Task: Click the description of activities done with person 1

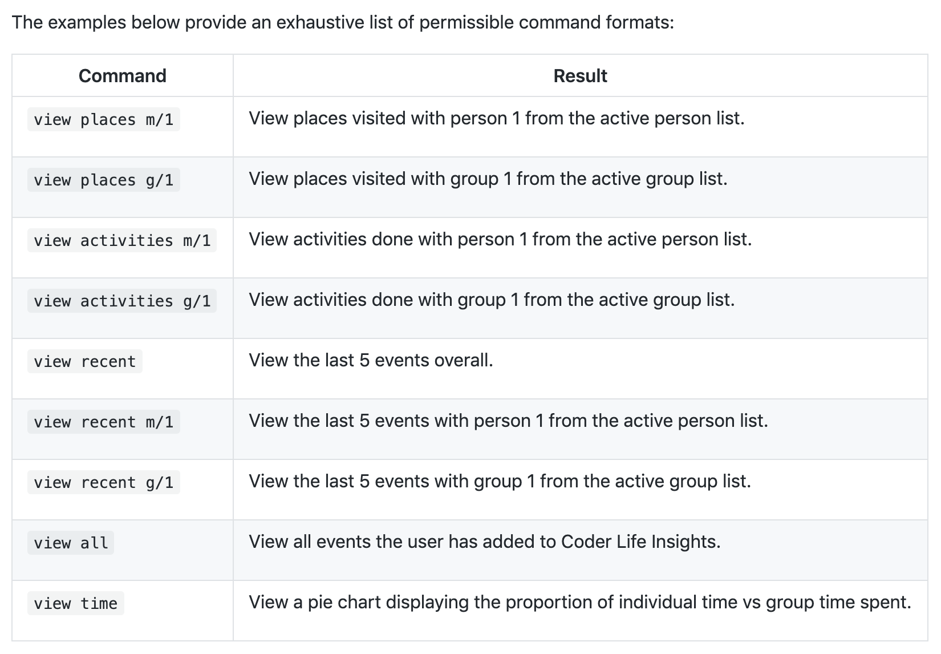Action: [x=500, y=240]
